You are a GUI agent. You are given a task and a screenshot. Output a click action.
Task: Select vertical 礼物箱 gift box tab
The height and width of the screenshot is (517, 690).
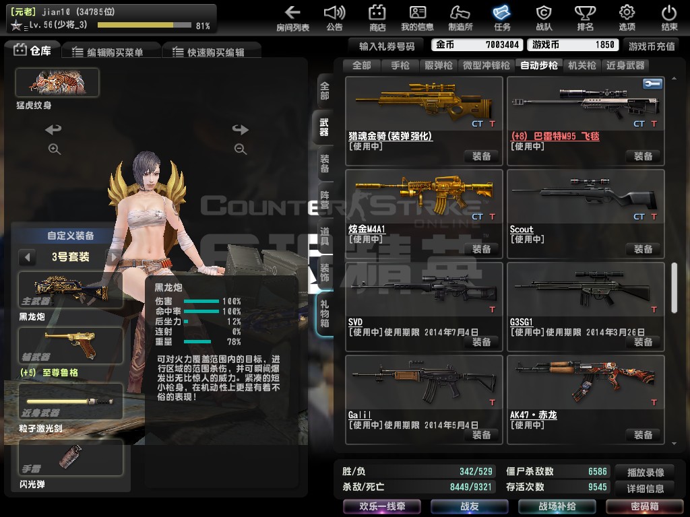click(x=324, y=314)
